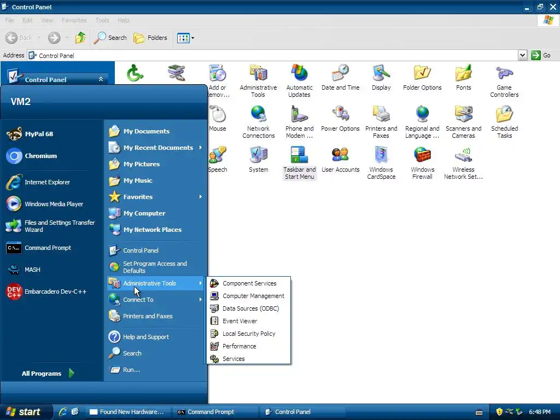The height and width of the screenshot is (420, 560).
Task: Click Up folder toolbar button
Action: (x=80, y=38)
